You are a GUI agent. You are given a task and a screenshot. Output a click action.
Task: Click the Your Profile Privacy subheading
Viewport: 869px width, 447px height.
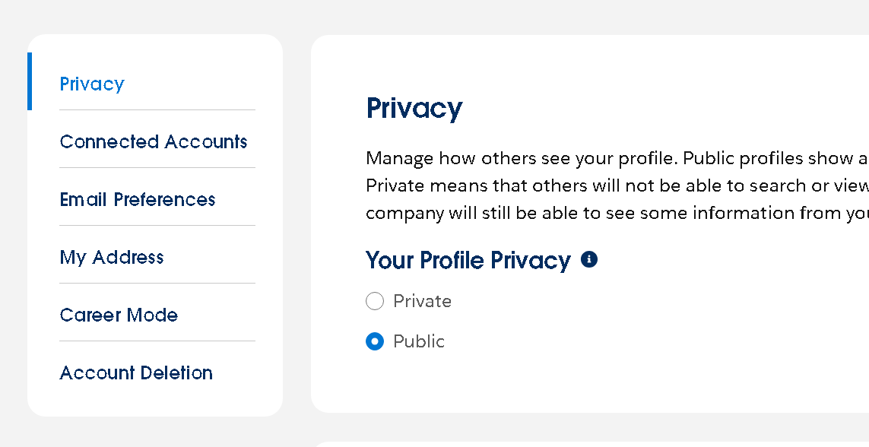468,260
